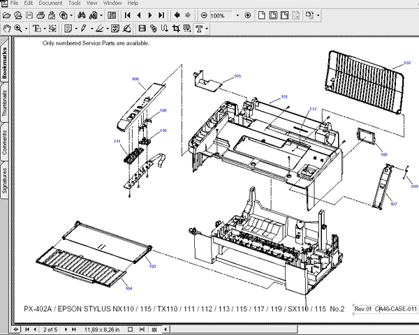Switch to Fit Width view
The width and height of the screenshot is (419, 335).
284,15
